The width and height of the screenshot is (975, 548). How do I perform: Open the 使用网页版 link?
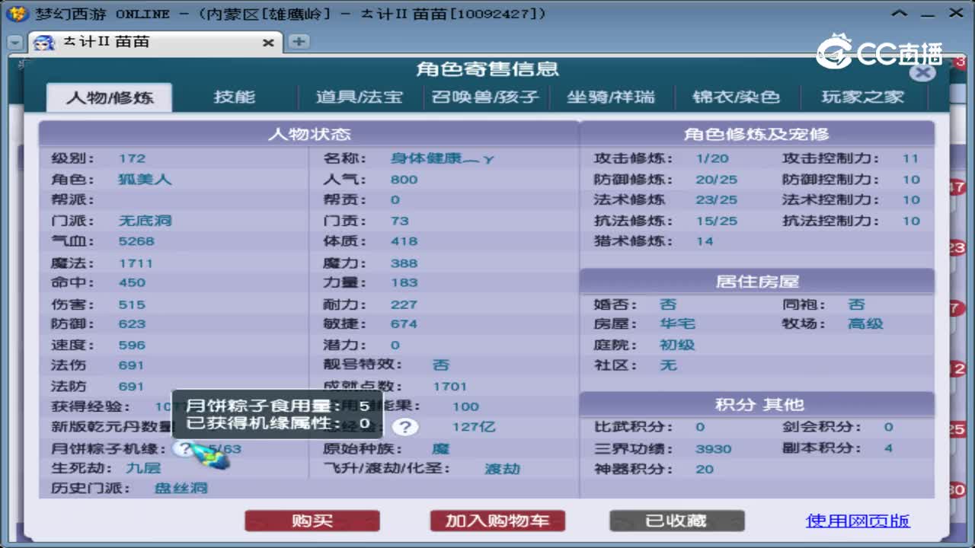coord(858,521)
